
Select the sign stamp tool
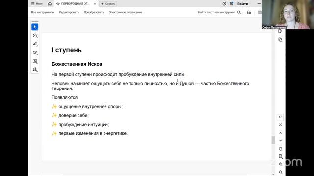point(35,69)
